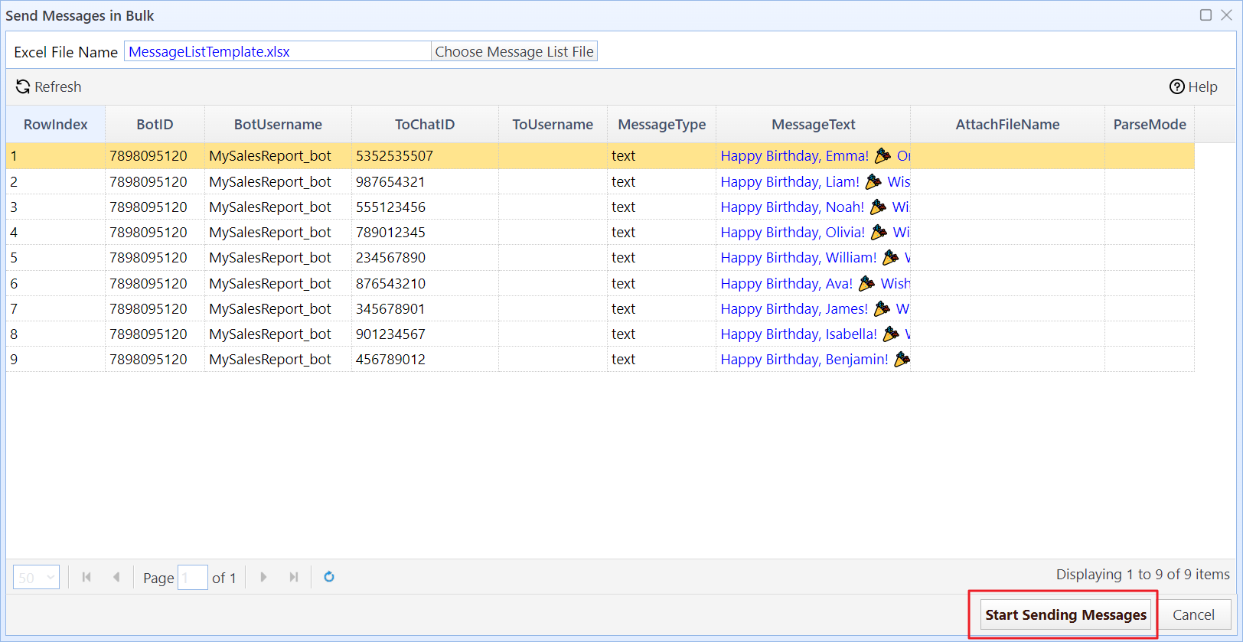The width and height of the screenshot is (1243, 642).
Task: Click Start Sending Messages button
Action: pyautogui.click(x=1065, y=615)
